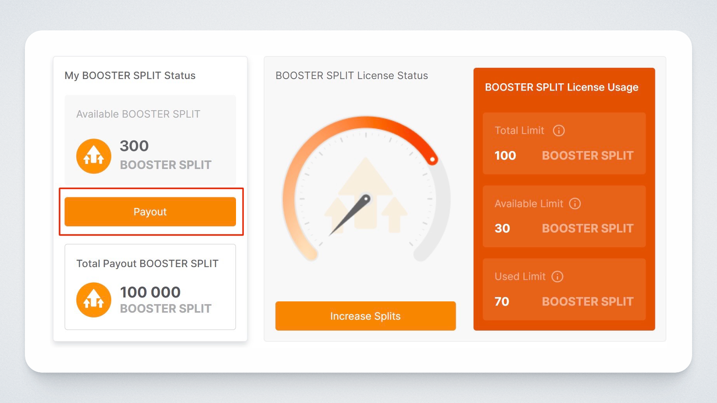717x403 pixels.
Task: Click the 300 available amount value
Action: tap(134, 146)
